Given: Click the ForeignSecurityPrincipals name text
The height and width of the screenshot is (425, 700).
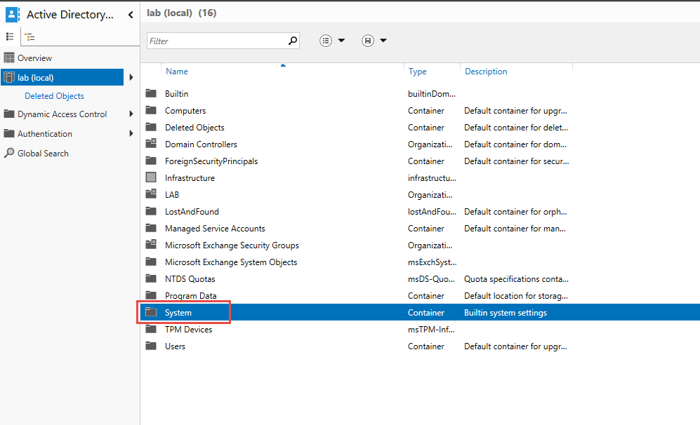Looking at the screenshot, I should 211,161.
